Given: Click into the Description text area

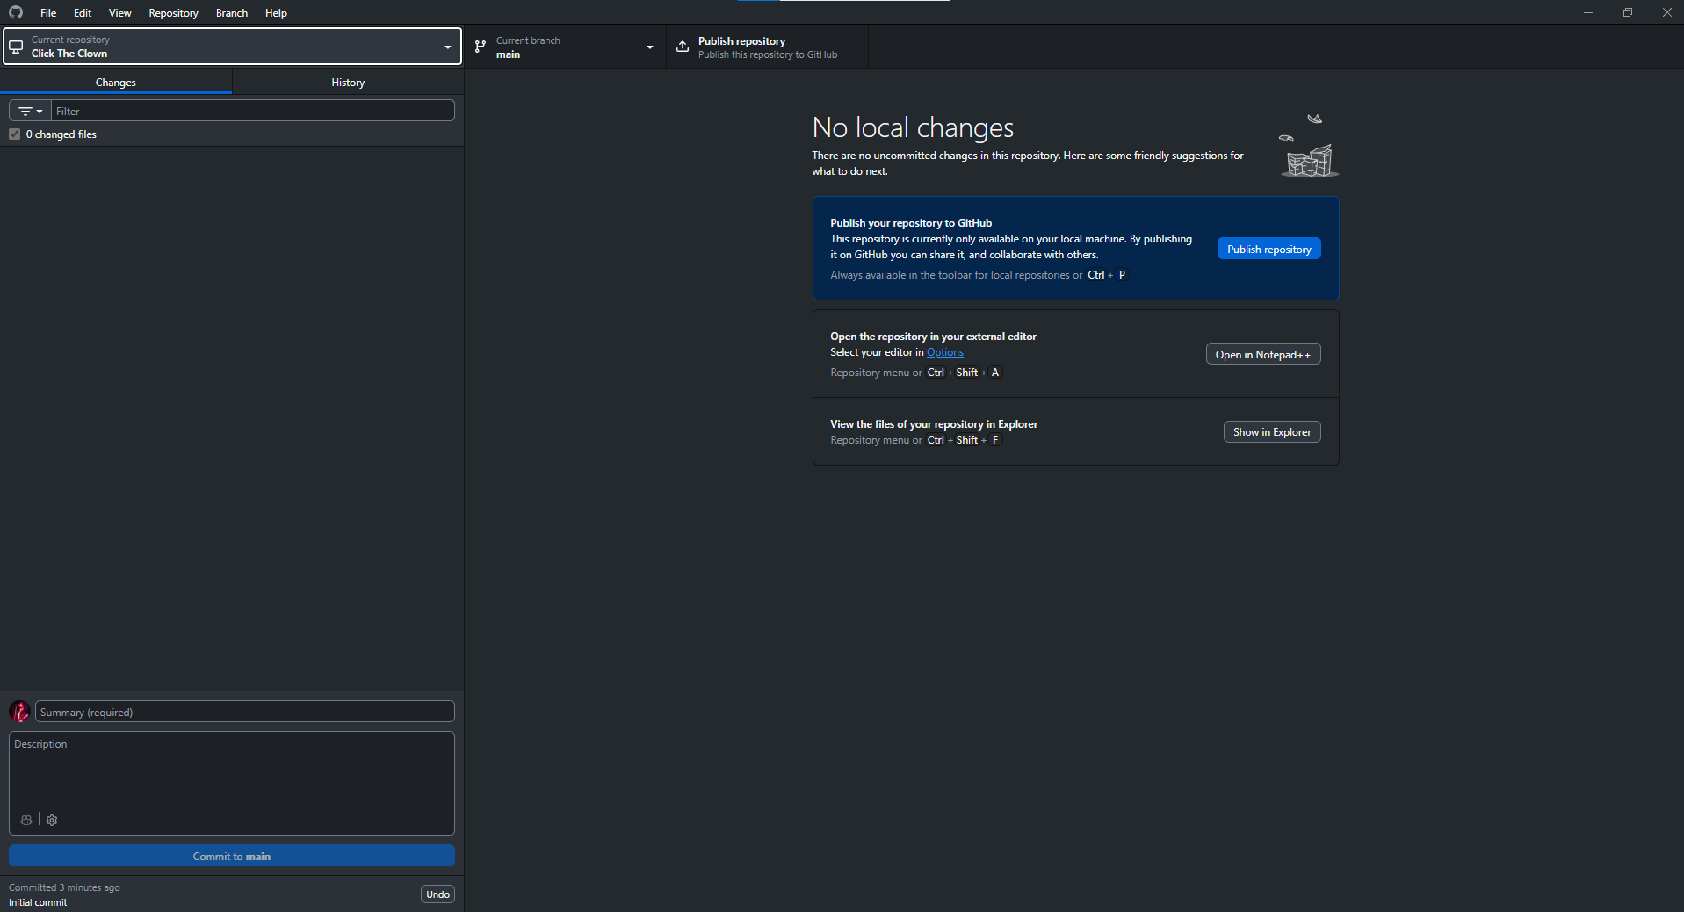Looking at the screenshot, I should coord(232,783).
